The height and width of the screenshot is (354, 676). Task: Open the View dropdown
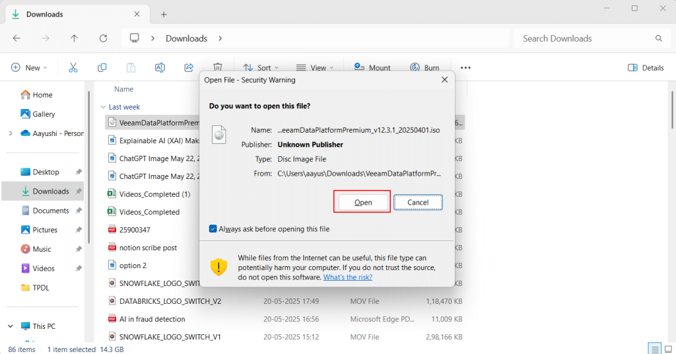pos(315,67)
